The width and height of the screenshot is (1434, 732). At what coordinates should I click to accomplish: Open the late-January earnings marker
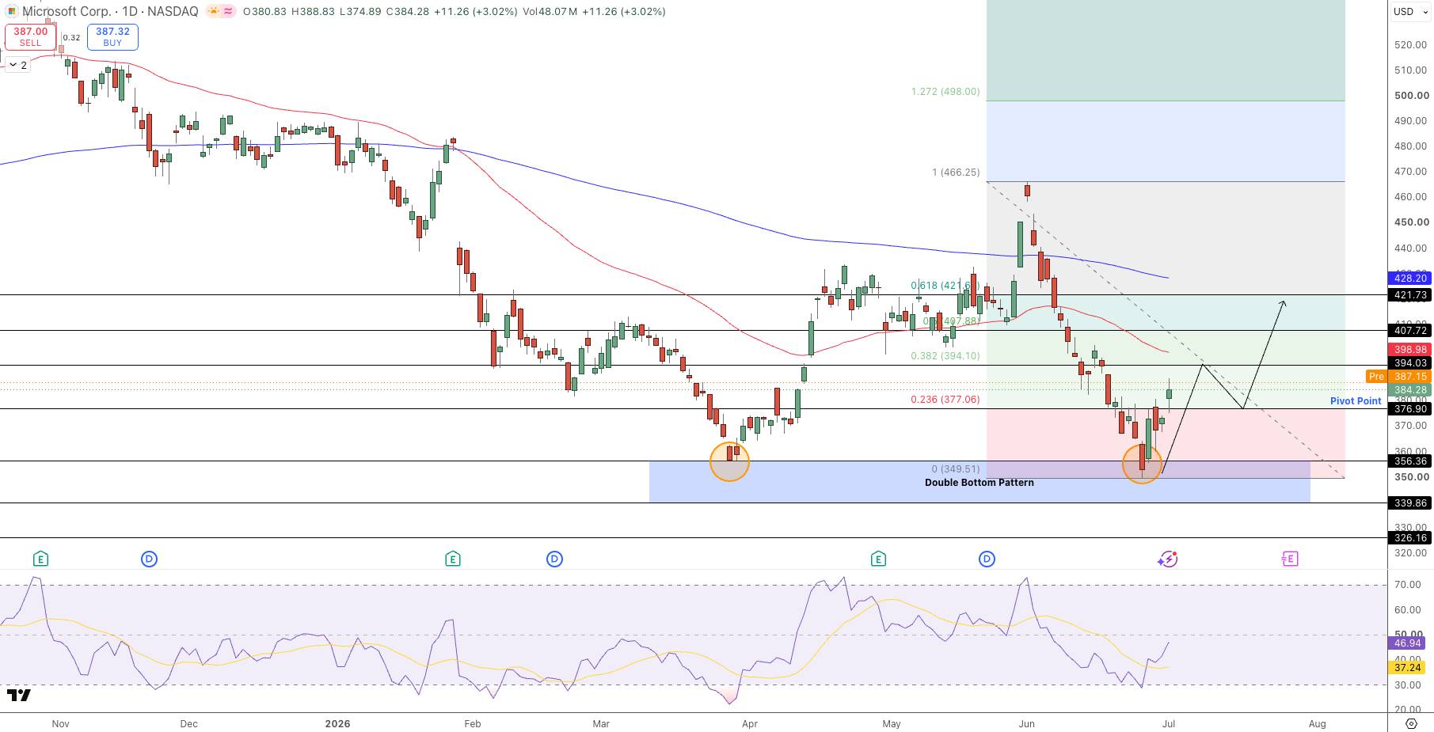point(452,559)
